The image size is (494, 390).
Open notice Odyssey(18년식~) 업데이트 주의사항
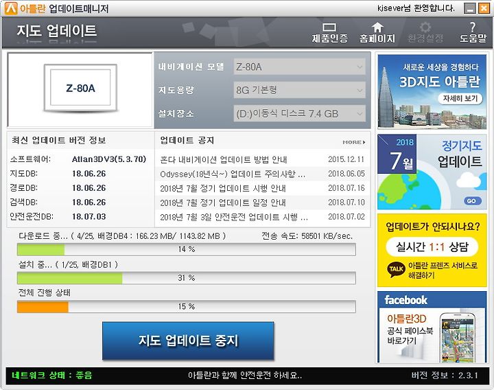click(x=233, y=174)
